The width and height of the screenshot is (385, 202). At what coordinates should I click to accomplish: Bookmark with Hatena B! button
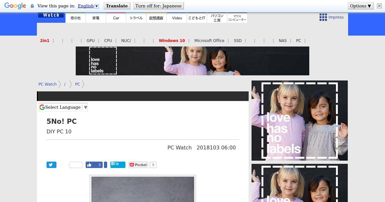(x=118, y=165)
